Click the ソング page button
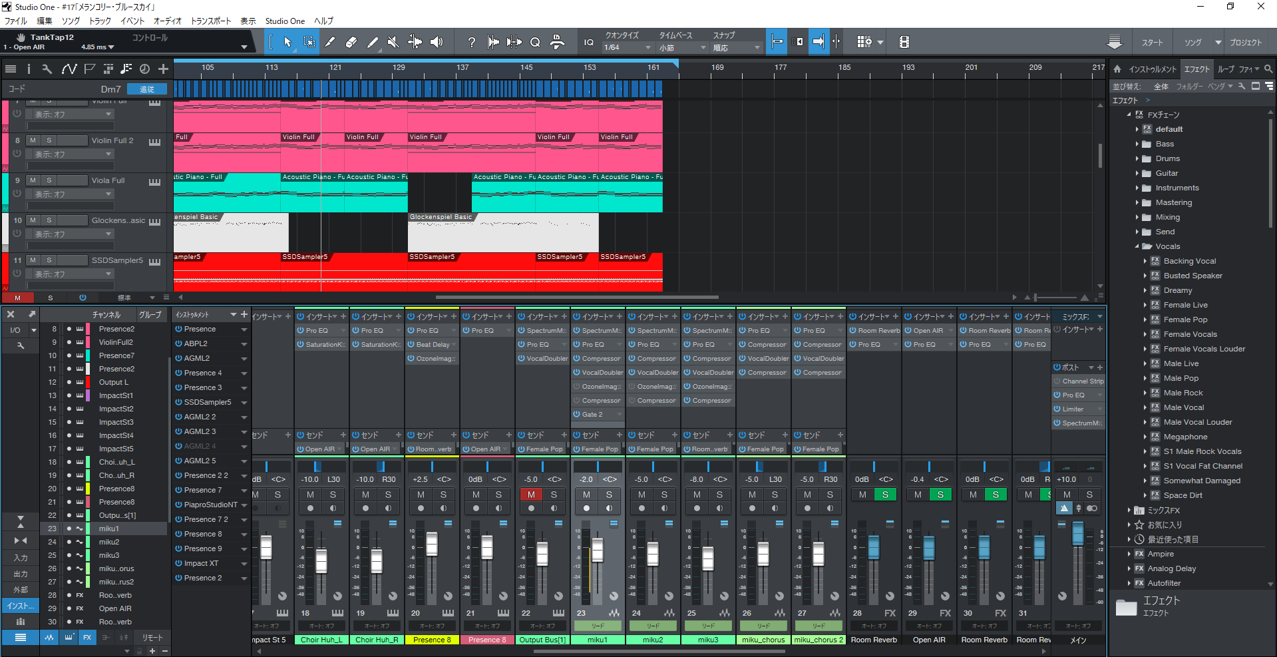 pos(1192,42)
